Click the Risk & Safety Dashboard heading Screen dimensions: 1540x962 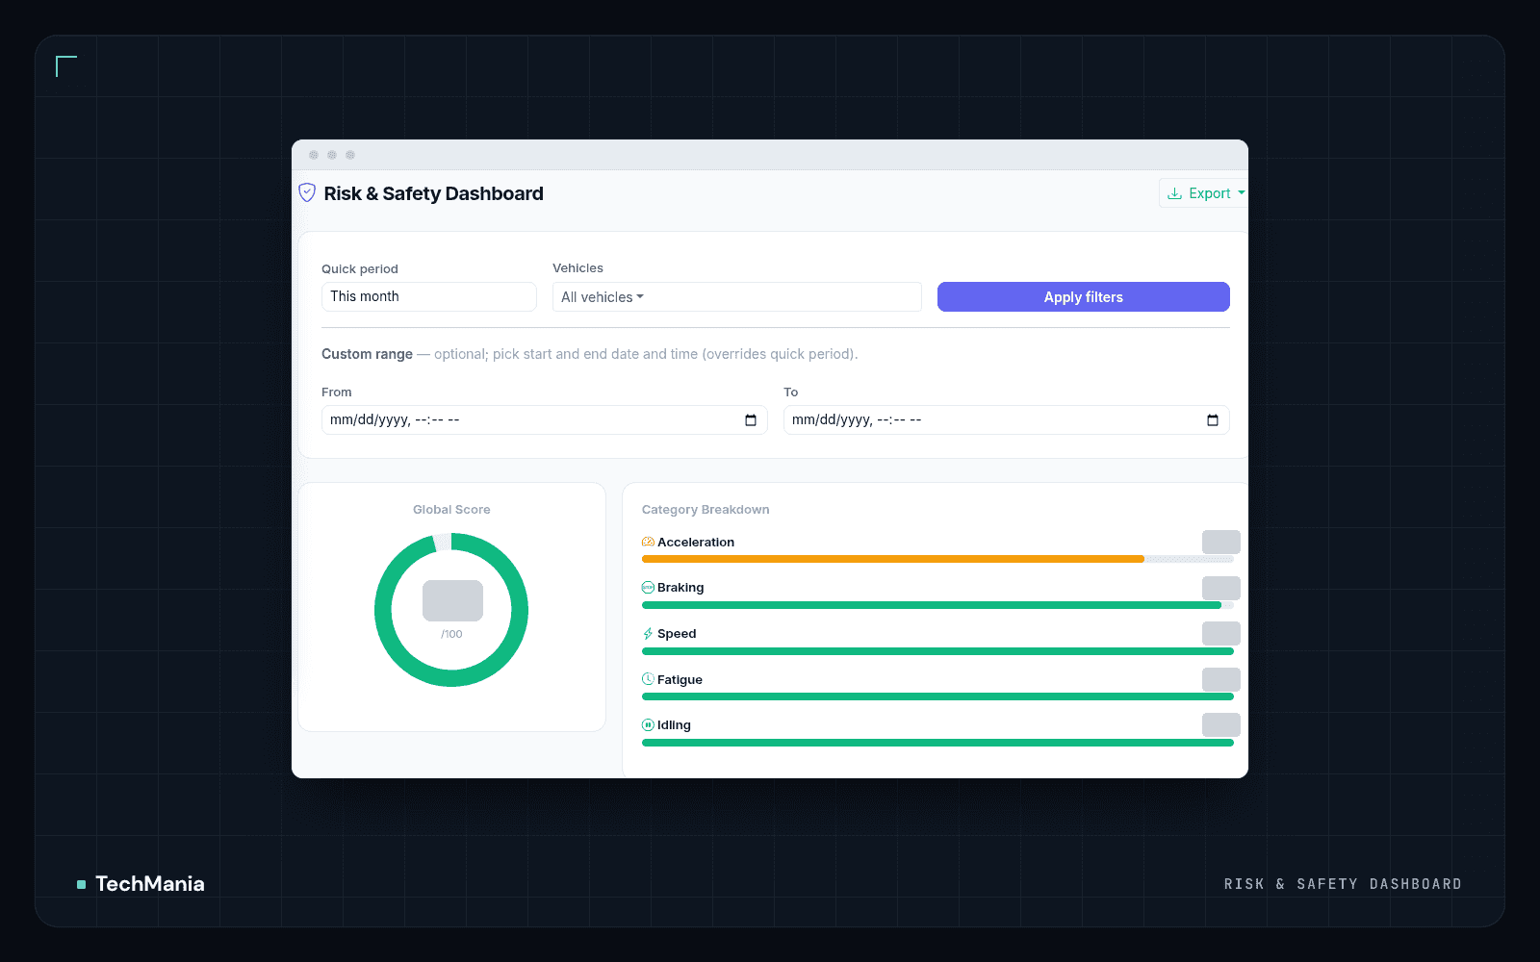(x=433, y=193)
